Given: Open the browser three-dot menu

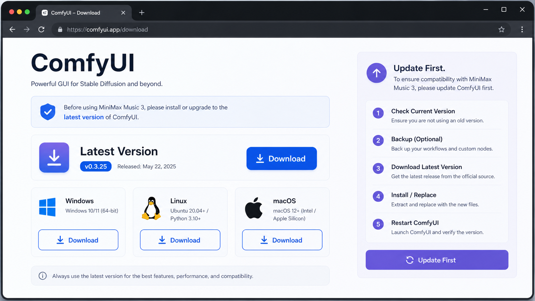Looking at the screenshot, I should [x=522, y=29].
